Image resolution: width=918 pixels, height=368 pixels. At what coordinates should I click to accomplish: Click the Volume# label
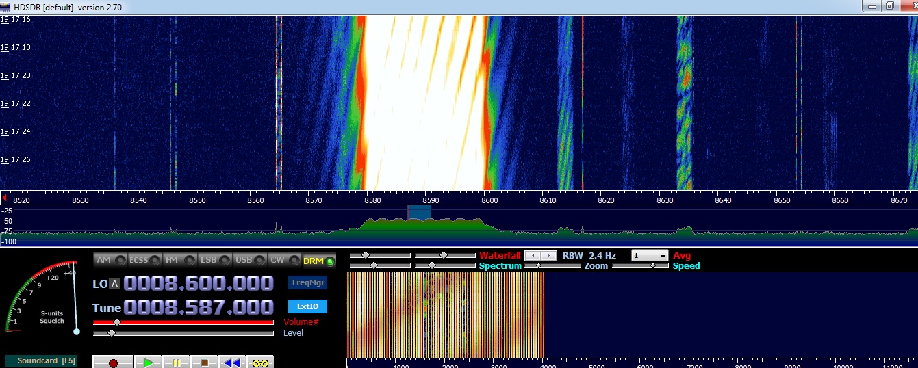(x=301, y=322)
